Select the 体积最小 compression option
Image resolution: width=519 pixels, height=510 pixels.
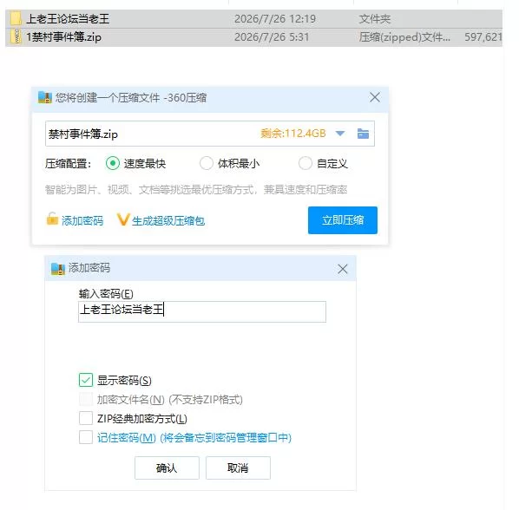pos(207,163)
